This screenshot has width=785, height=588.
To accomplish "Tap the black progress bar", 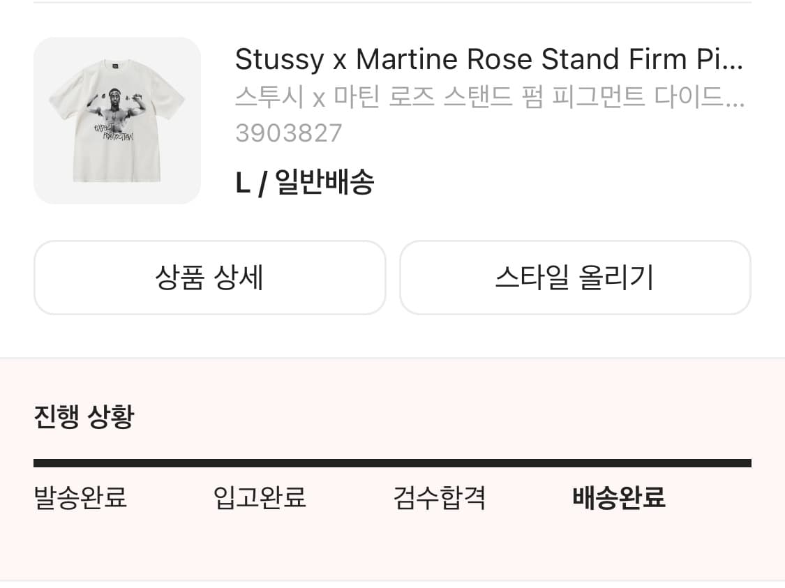I will [392, 461].
